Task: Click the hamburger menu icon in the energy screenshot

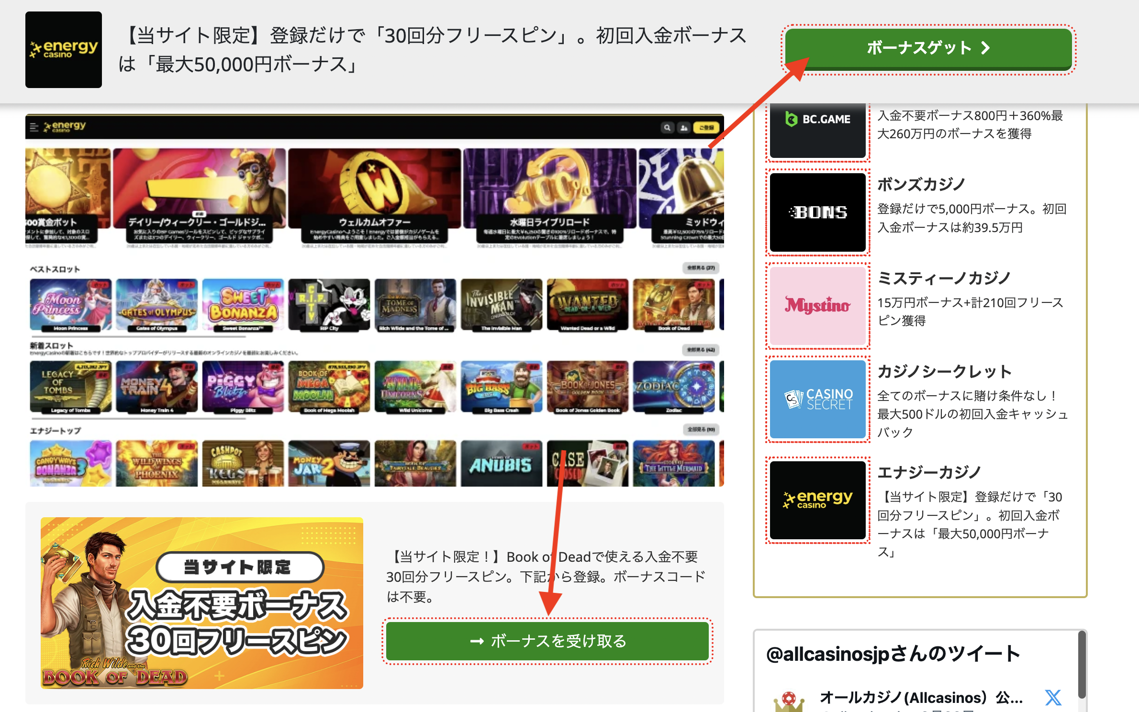Action: [34, 127]
